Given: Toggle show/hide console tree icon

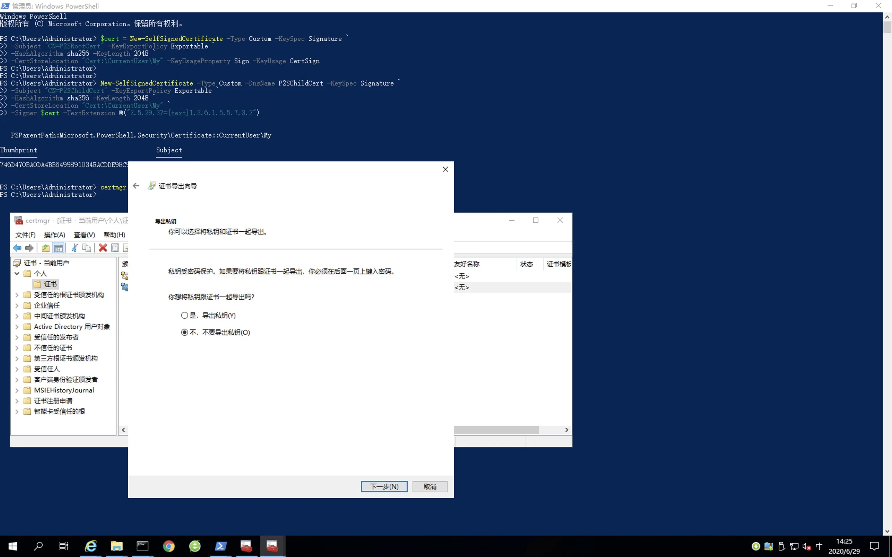Looking at the screenshot, I should (x=58, y=248).
